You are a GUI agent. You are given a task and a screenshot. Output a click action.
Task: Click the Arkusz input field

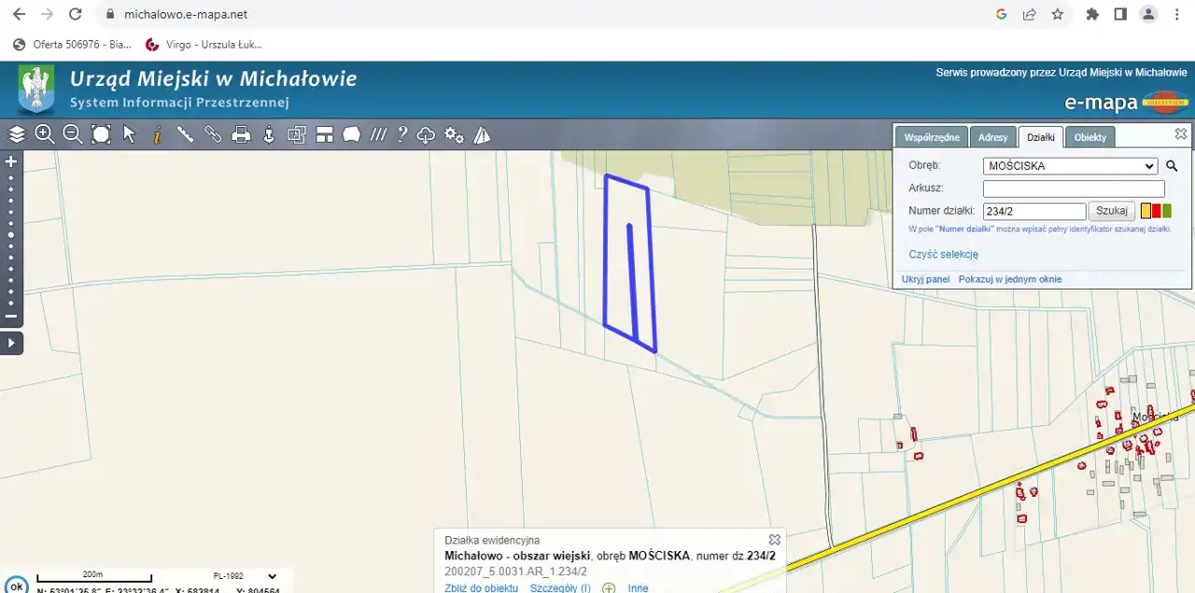pos(1074,189)
